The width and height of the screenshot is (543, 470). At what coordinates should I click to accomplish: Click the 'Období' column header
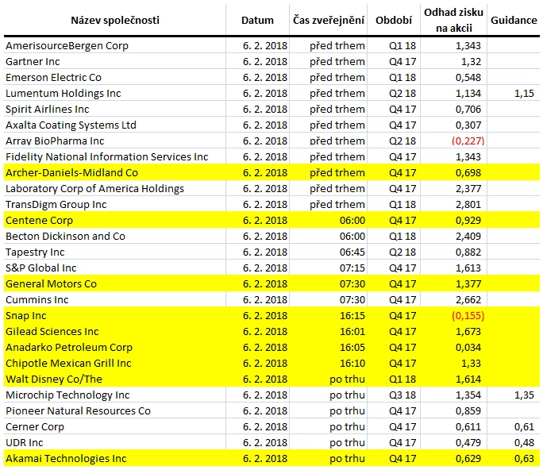pos(394,20)
